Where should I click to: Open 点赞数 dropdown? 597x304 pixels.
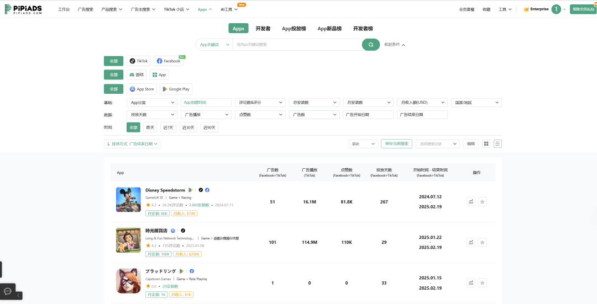[260, 114]
